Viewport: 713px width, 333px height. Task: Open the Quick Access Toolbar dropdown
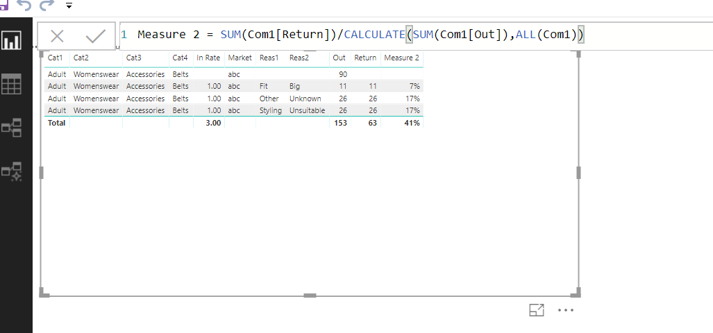(x=69, y=6)
